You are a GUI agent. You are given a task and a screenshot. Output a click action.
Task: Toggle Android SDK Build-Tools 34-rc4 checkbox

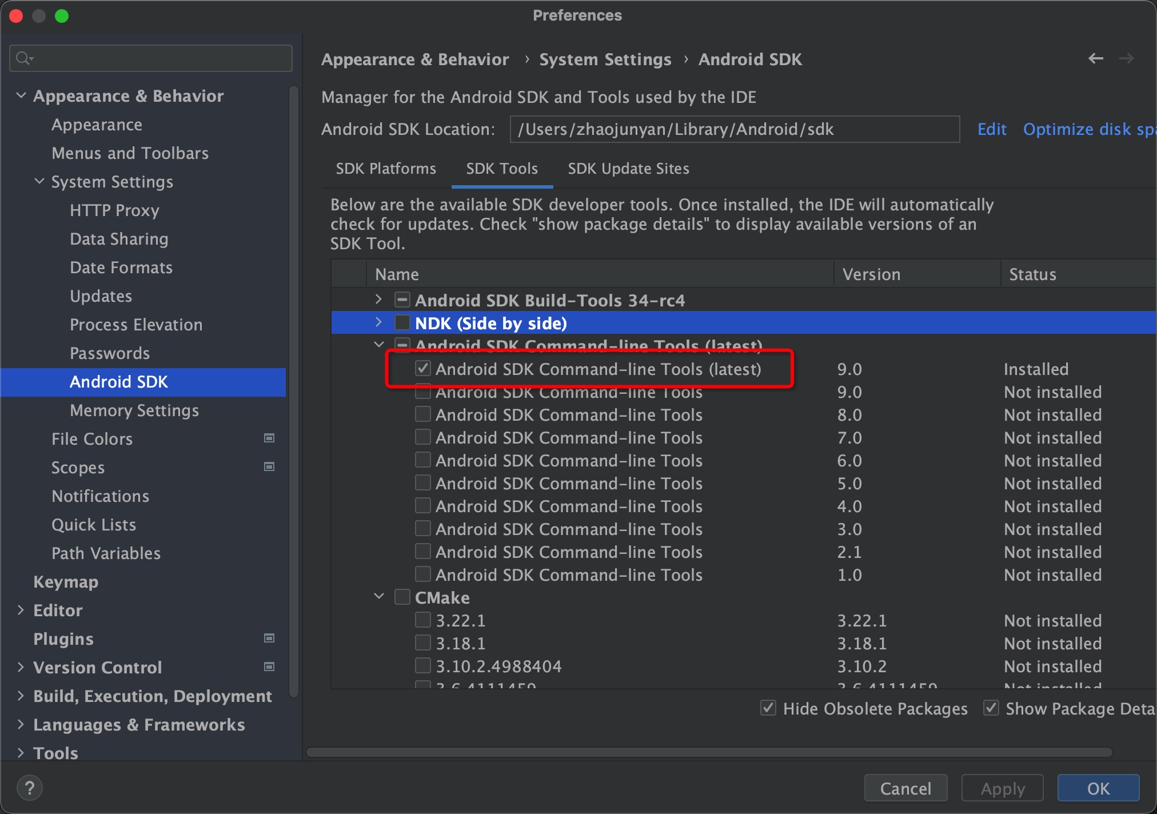coord(402,300)
